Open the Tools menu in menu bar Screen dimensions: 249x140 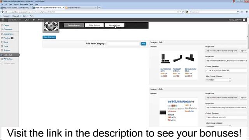[31, 4]
